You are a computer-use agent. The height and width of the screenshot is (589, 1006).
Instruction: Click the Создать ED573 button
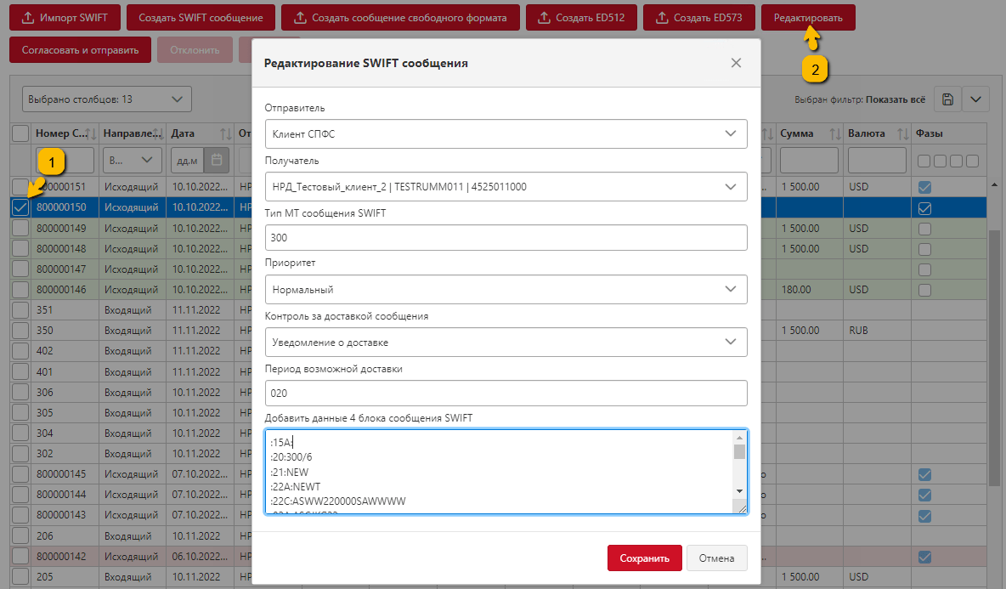(698, 17)
